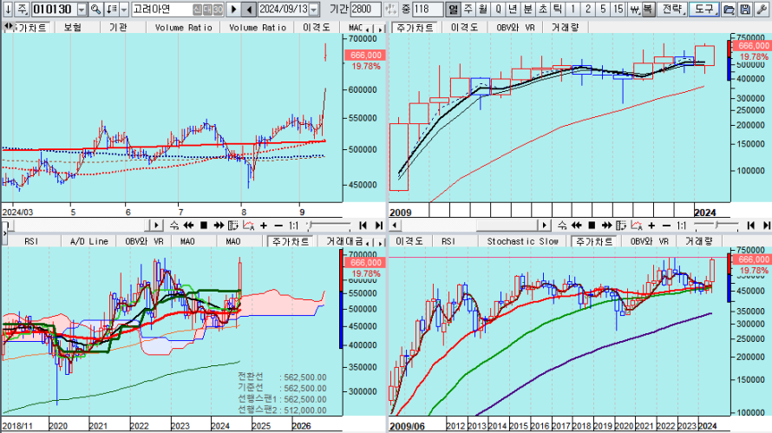Viewport: 772px width, 433px height.
Task: Click fast-forward double-arrow in right scroll toolbar
Action: tap(606, 226)
